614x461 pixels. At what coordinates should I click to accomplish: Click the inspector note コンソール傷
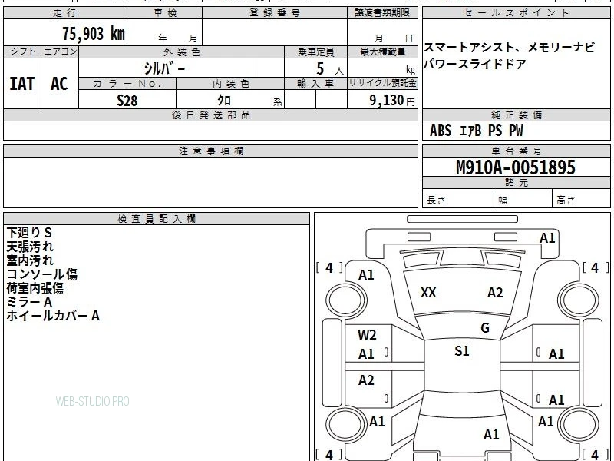pyautogui.click(x=42, y=274)
